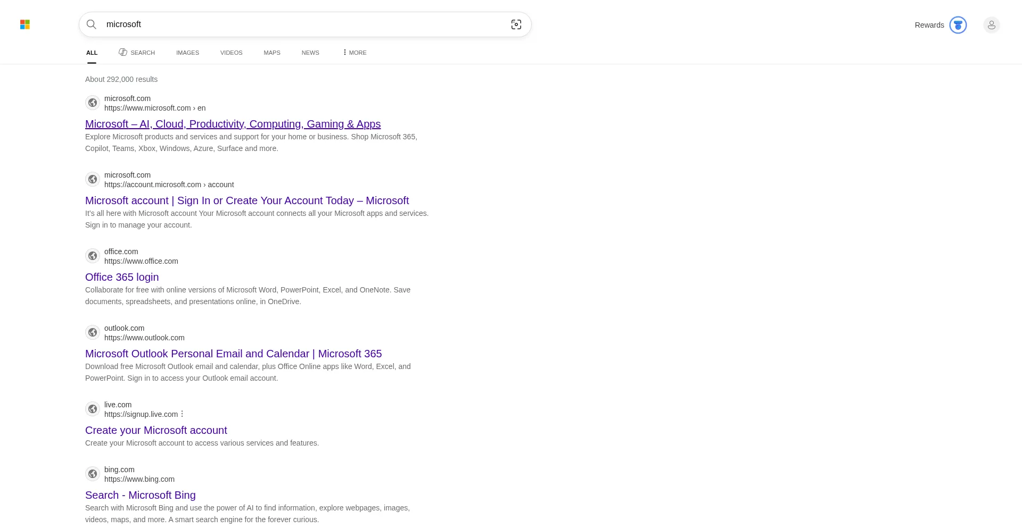Viewport: 1022px width, 528px height.
Task: Open visual search camera icon
Action: pos(516,24)
